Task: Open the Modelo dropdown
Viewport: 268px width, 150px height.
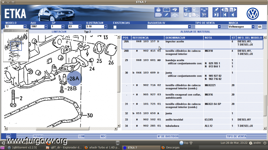Action: coord(25,27)
